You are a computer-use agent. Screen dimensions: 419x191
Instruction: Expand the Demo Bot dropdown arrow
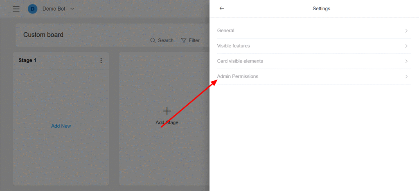click(x=72, y=9)
